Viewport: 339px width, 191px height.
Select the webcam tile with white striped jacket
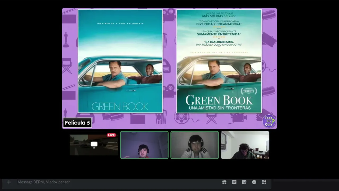(x=195, y=145)
